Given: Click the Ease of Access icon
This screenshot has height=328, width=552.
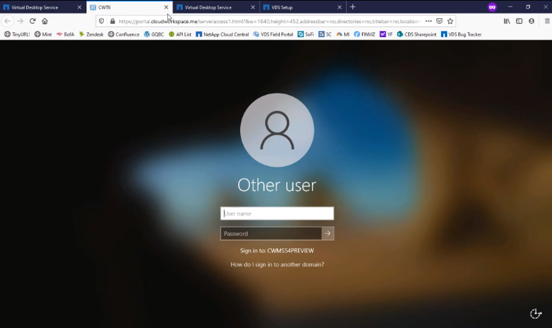Looking at the screenshot, I should (536, 313).
